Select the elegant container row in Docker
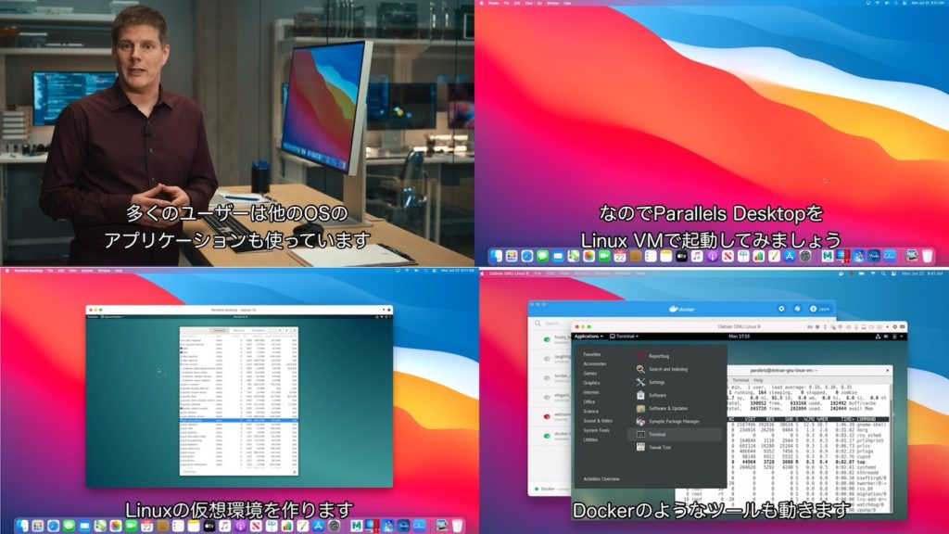The image size is (949, 534). point(550,397)
